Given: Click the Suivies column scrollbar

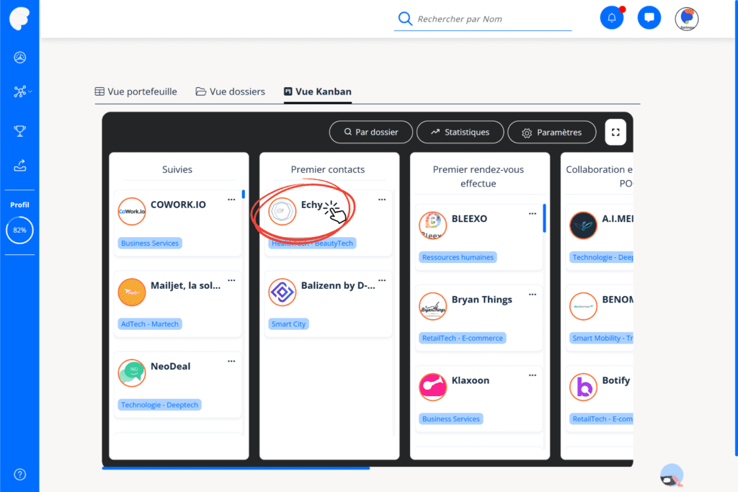Looking at the screenshot, I should tap(244, 194).
